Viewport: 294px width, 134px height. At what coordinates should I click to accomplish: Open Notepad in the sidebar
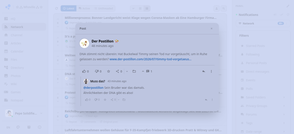(24, 100)
